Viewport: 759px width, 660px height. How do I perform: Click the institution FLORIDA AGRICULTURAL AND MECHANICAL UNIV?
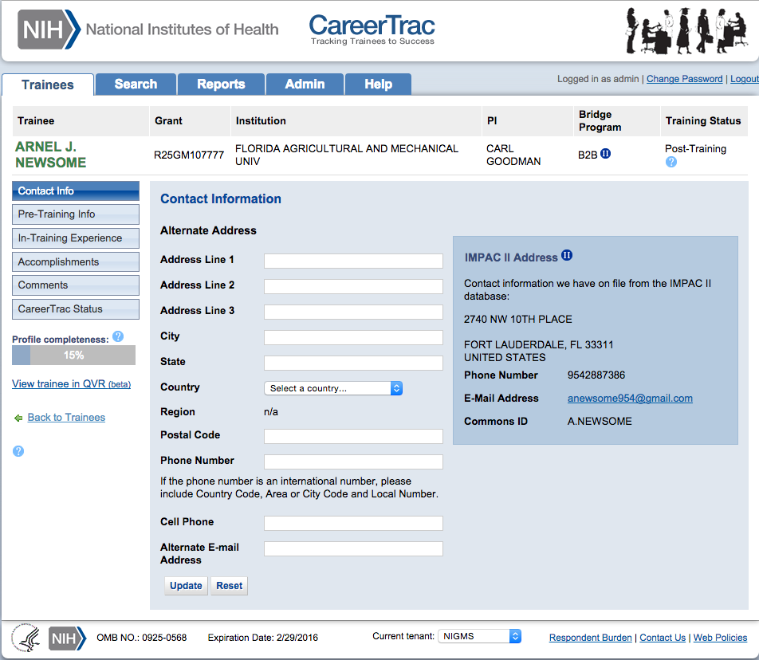tap(347, 155)
